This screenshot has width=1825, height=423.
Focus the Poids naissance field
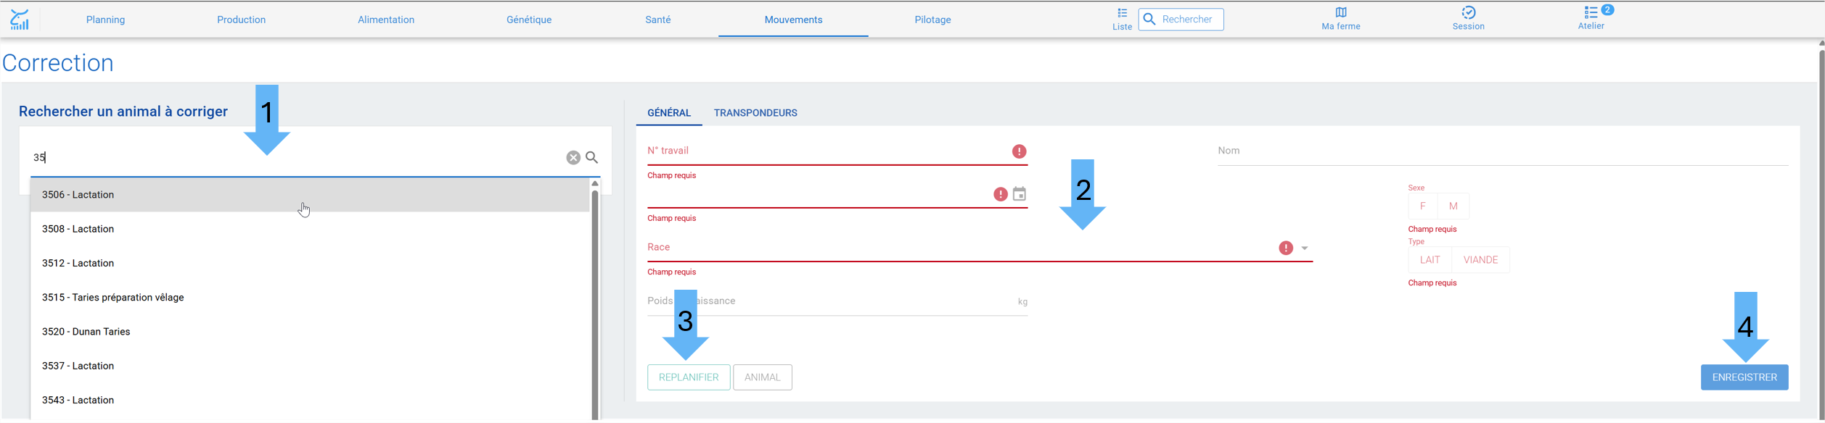(x=837, y=301)
